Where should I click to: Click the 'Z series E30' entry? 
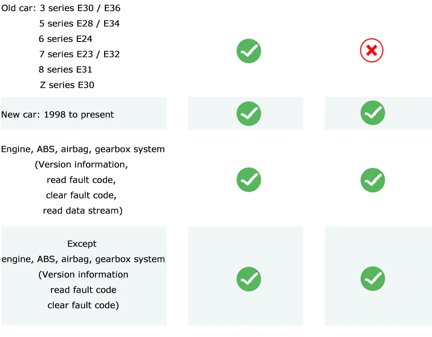point(67,85)
